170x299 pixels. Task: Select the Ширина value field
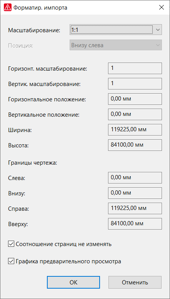click(x=135, y=130)
